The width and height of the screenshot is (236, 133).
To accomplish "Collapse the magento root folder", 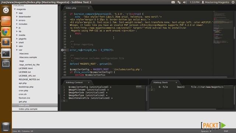I will click(15, 9).
